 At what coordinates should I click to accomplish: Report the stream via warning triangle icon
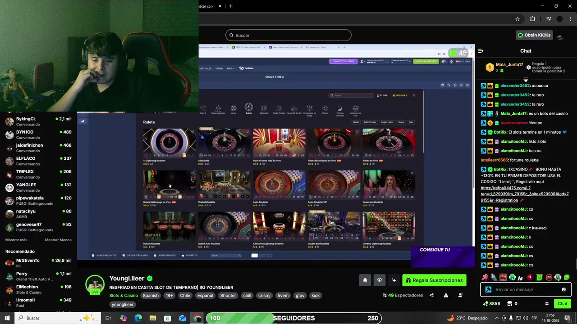pos(446,295)
